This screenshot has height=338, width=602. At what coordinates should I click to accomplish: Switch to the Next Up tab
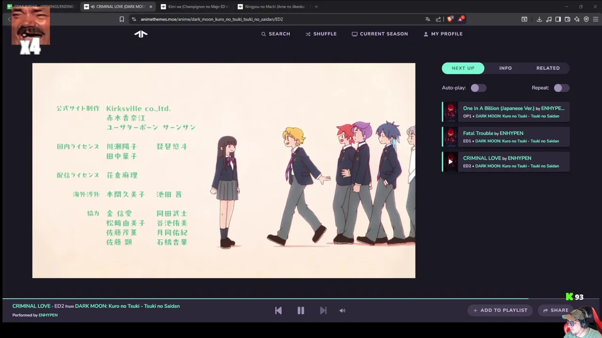coord(463,68)
